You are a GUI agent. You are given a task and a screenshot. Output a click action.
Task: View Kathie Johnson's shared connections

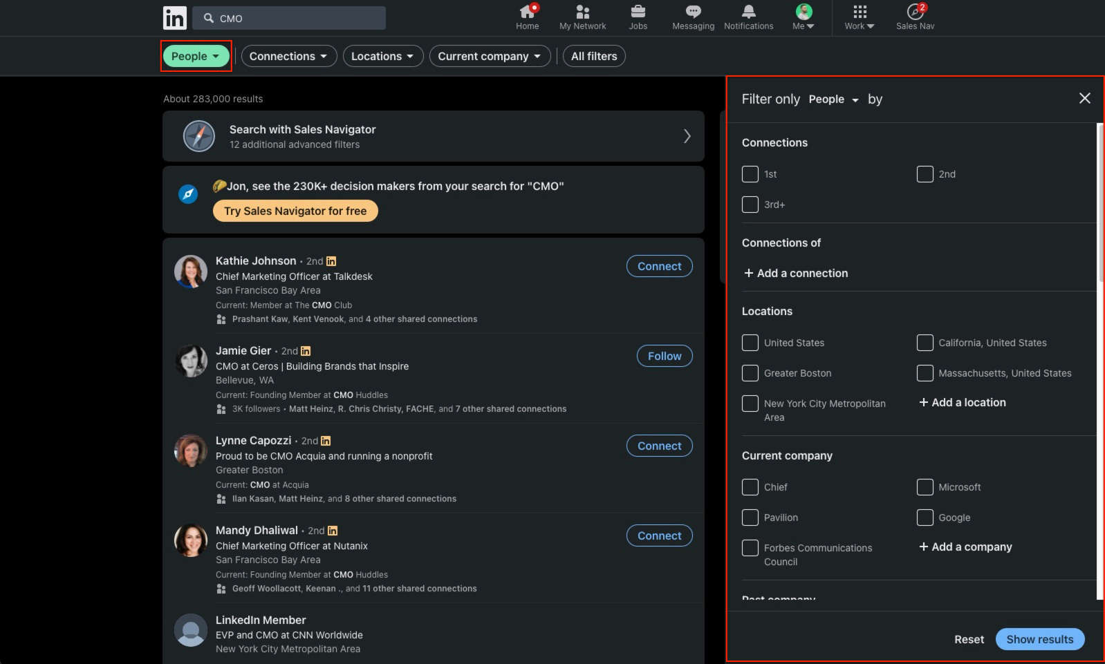click(355, 319)
